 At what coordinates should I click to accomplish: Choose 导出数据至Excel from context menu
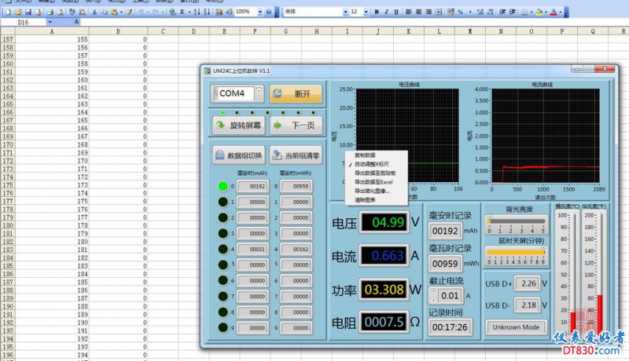coord(375,181)
